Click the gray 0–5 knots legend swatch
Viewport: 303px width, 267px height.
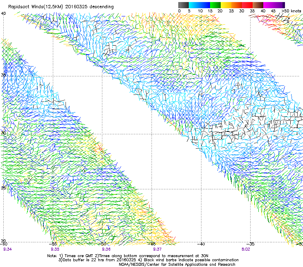click(x=183, y=5)
